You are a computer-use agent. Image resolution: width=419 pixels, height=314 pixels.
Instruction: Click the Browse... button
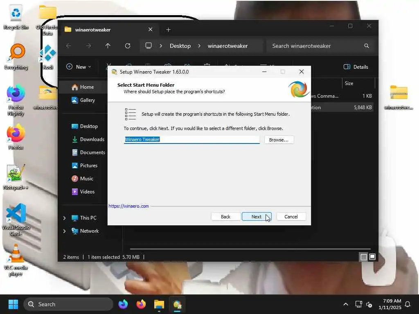[x=279, y=140]
